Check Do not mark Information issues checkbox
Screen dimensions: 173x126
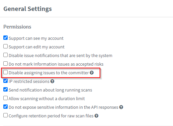pyautogui.click(x=5, y=64)
